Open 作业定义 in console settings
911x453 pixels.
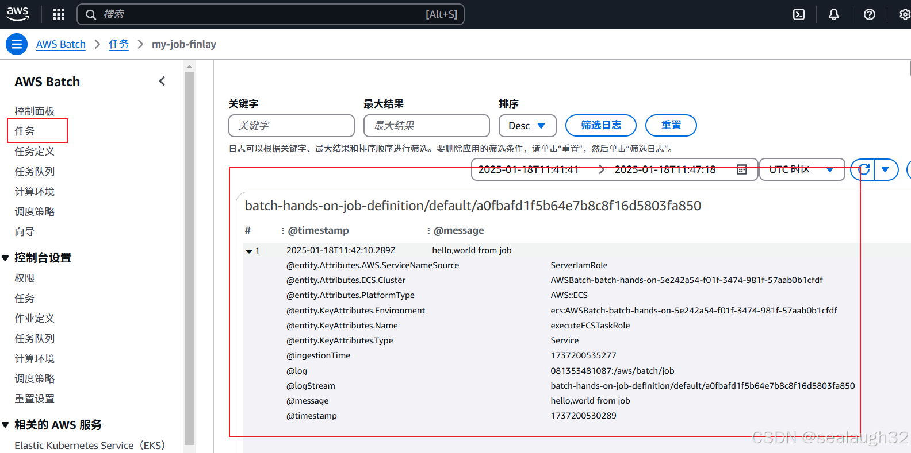click(x=35, y=318)
